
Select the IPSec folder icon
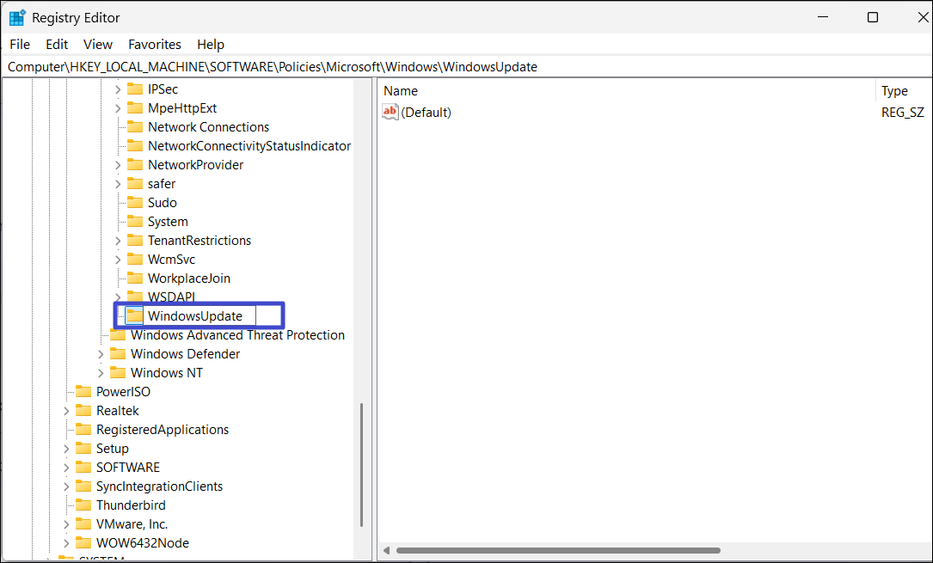coord(135,89)
